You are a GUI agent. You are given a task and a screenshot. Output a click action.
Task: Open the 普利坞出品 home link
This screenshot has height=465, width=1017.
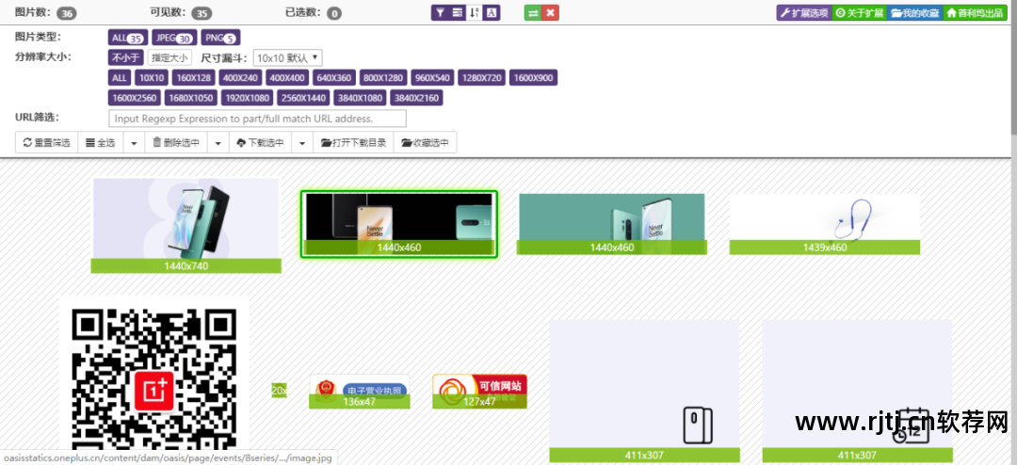(x=975, y=13)
